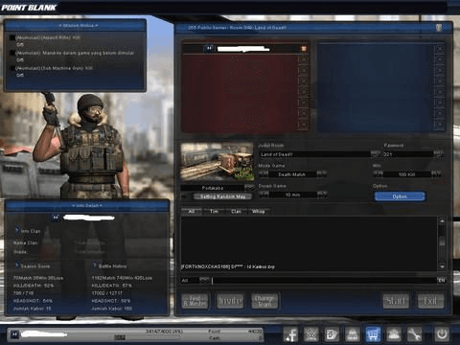
Task: Click the chat message input field
Action: [x=323, y=280]
